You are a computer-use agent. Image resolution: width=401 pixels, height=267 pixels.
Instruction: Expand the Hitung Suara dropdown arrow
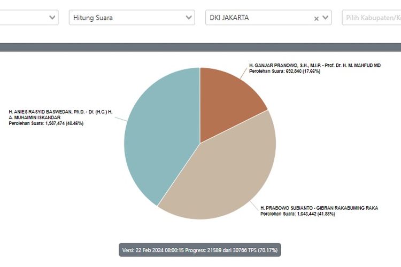[x=189, y=18]
